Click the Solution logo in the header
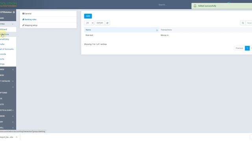Screen dimensions: 252x141 (x=8, y=4)
